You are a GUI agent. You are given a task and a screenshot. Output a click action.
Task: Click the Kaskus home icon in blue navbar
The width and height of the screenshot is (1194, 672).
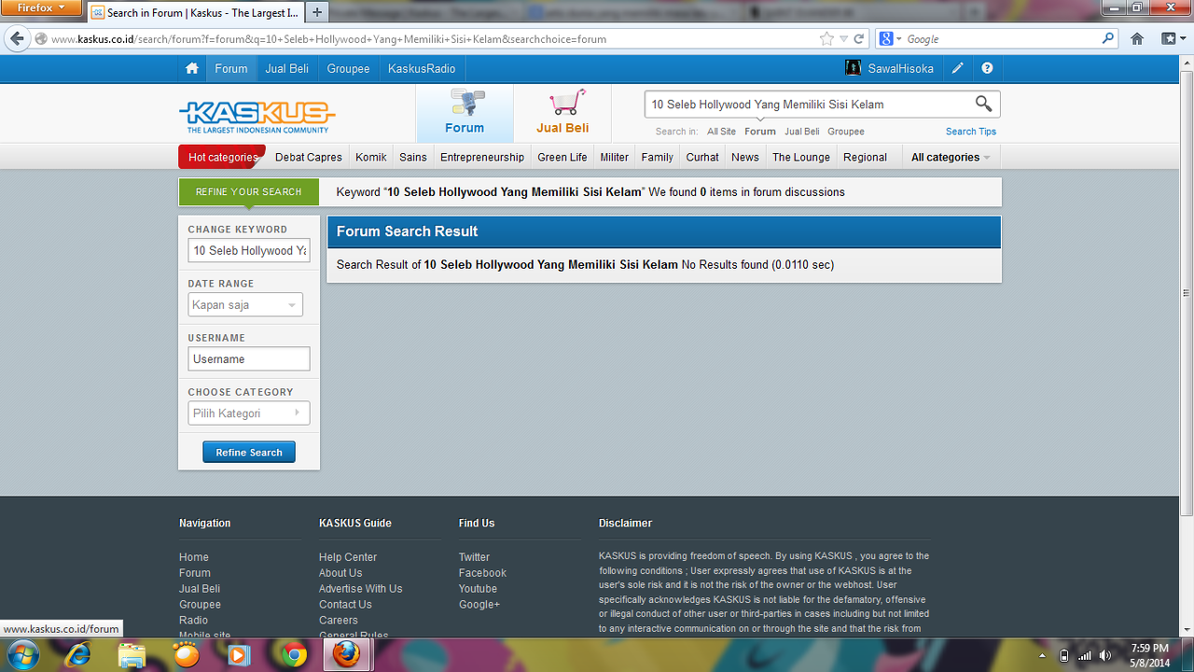[x=192, y=68]
